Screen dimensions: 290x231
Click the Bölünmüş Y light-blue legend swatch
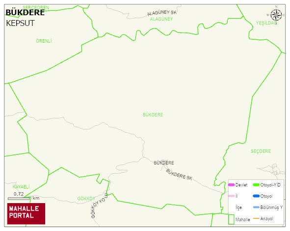coord(256,207)
